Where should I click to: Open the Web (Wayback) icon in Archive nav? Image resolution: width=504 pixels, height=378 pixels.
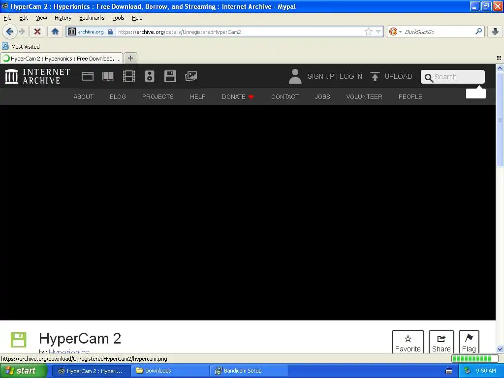point(88,76)
